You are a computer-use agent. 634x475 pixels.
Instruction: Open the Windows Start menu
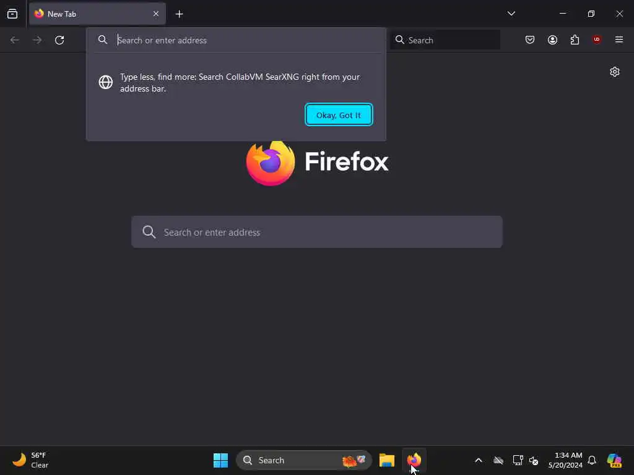click(x=221, y=460)
